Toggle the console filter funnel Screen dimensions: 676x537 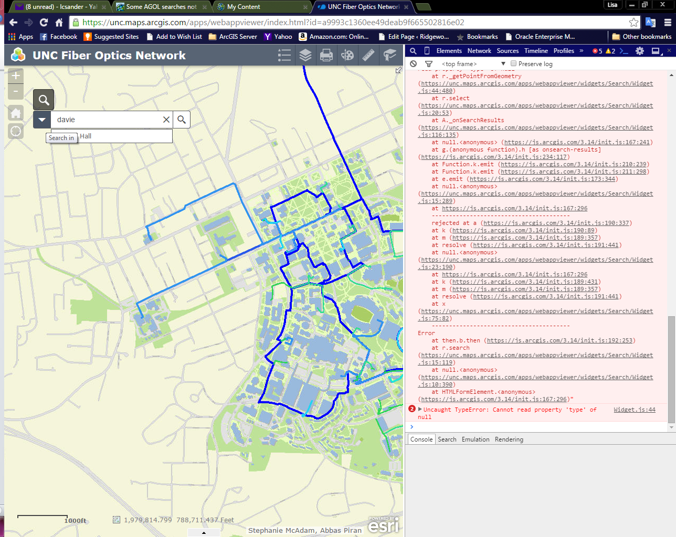[x=429, y=64]
